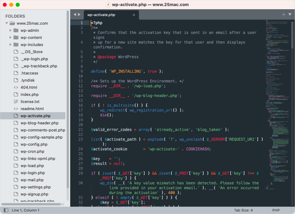Click the code icon beside 404.html
This screenshot has height=214, width=295.
pos(16,87)
